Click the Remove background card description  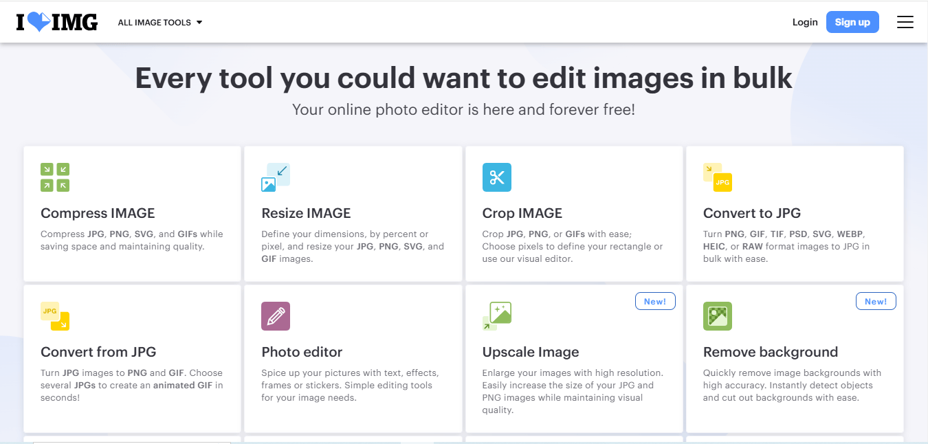click(792, 385)
